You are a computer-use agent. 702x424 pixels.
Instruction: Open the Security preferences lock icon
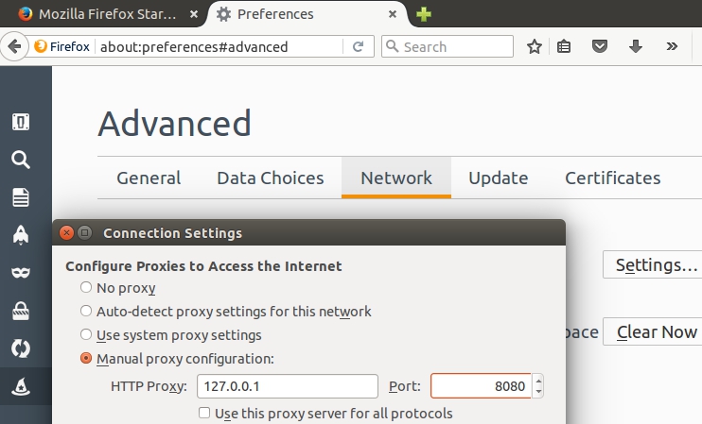(21, 311)
